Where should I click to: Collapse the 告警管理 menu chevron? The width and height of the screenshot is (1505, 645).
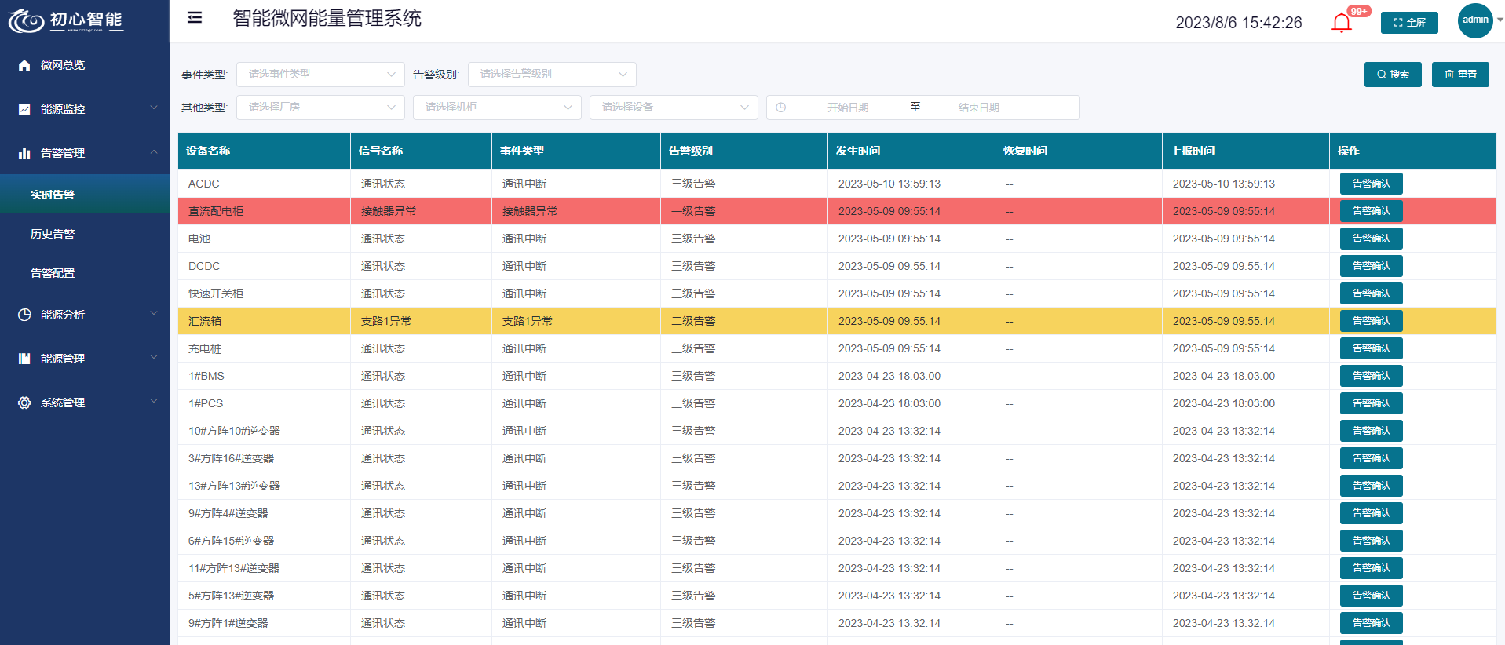[x=154, y=152]
